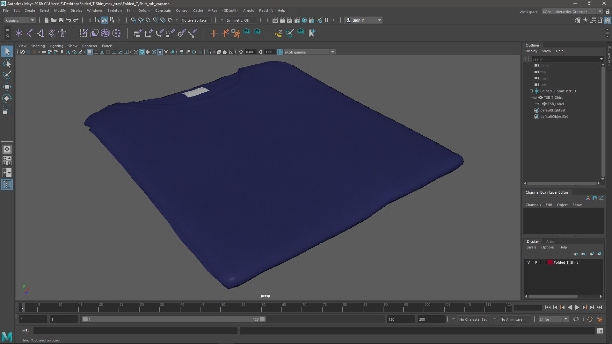Toggle viewport Textured display
The image size is (612, 344).
click(160, 52)
